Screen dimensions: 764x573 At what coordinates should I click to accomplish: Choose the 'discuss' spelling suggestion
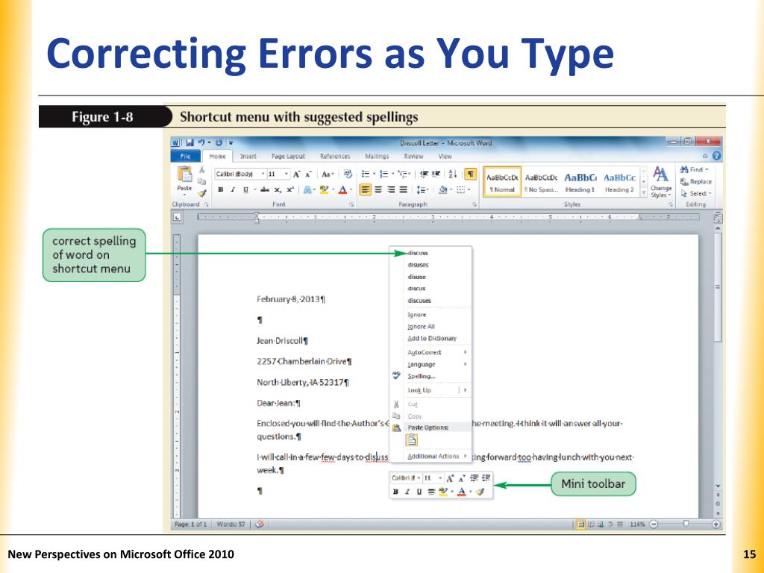[x=418, y=253]
